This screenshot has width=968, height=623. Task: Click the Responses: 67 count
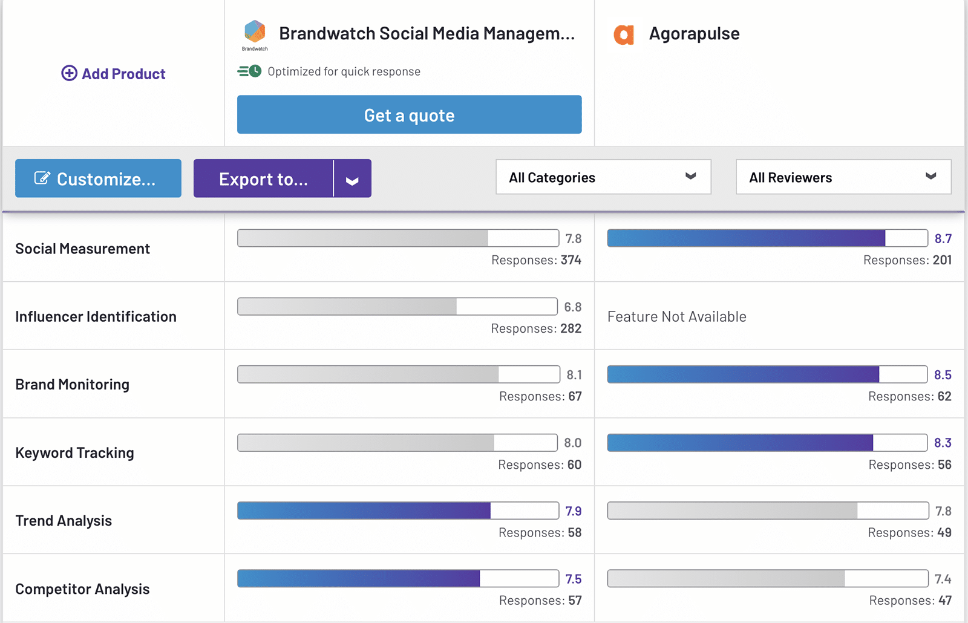point(540,396)
